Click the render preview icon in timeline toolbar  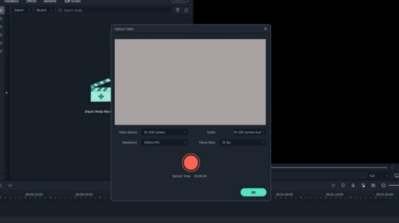(x=333, y=186)
